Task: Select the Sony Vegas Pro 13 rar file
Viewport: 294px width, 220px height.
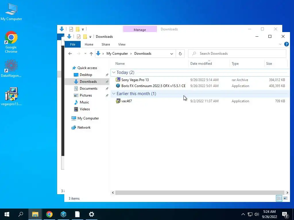Action: click(200, 80)
